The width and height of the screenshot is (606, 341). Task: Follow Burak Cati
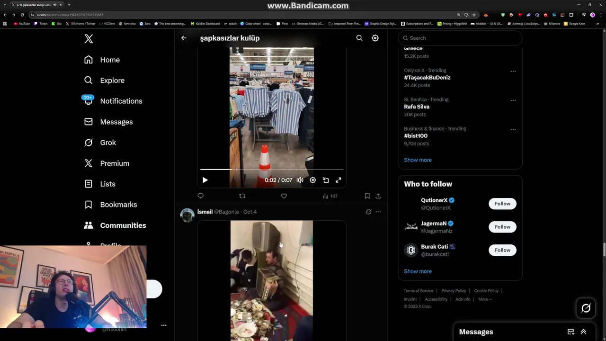click(x=502, y=250)
